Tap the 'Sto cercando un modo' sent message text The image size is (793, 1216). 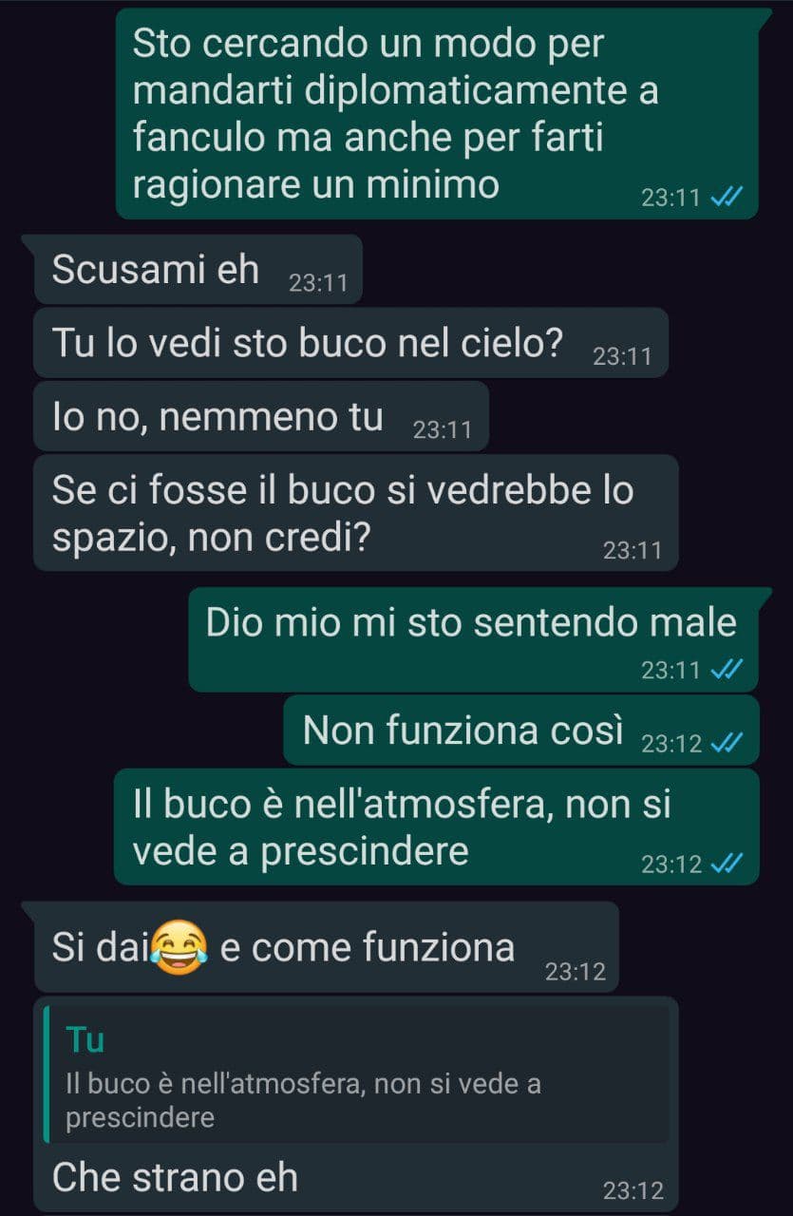[x=396, y=114]
